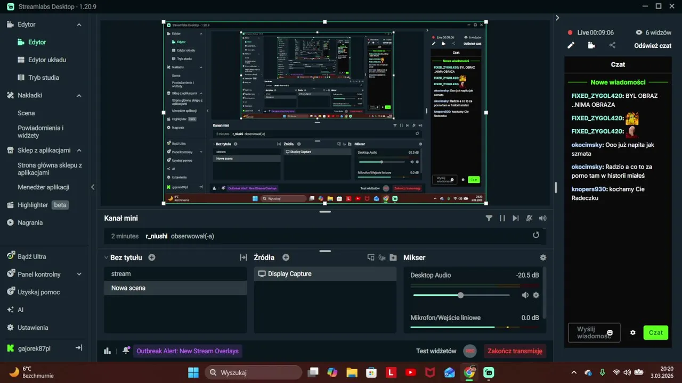Viewport: 682px width, 383px height.
Task: Replay the r_niushi follow alert
Action: [536, 235]
